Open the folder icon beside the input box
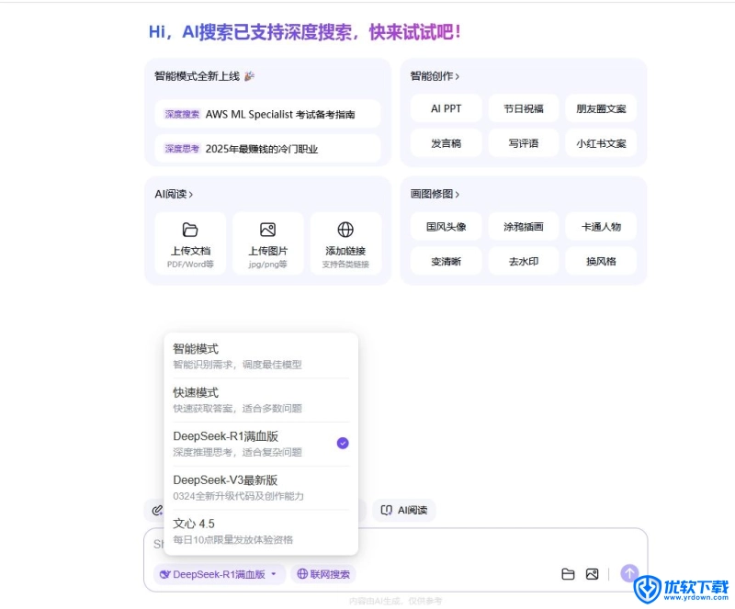 [x=568, y=572]
